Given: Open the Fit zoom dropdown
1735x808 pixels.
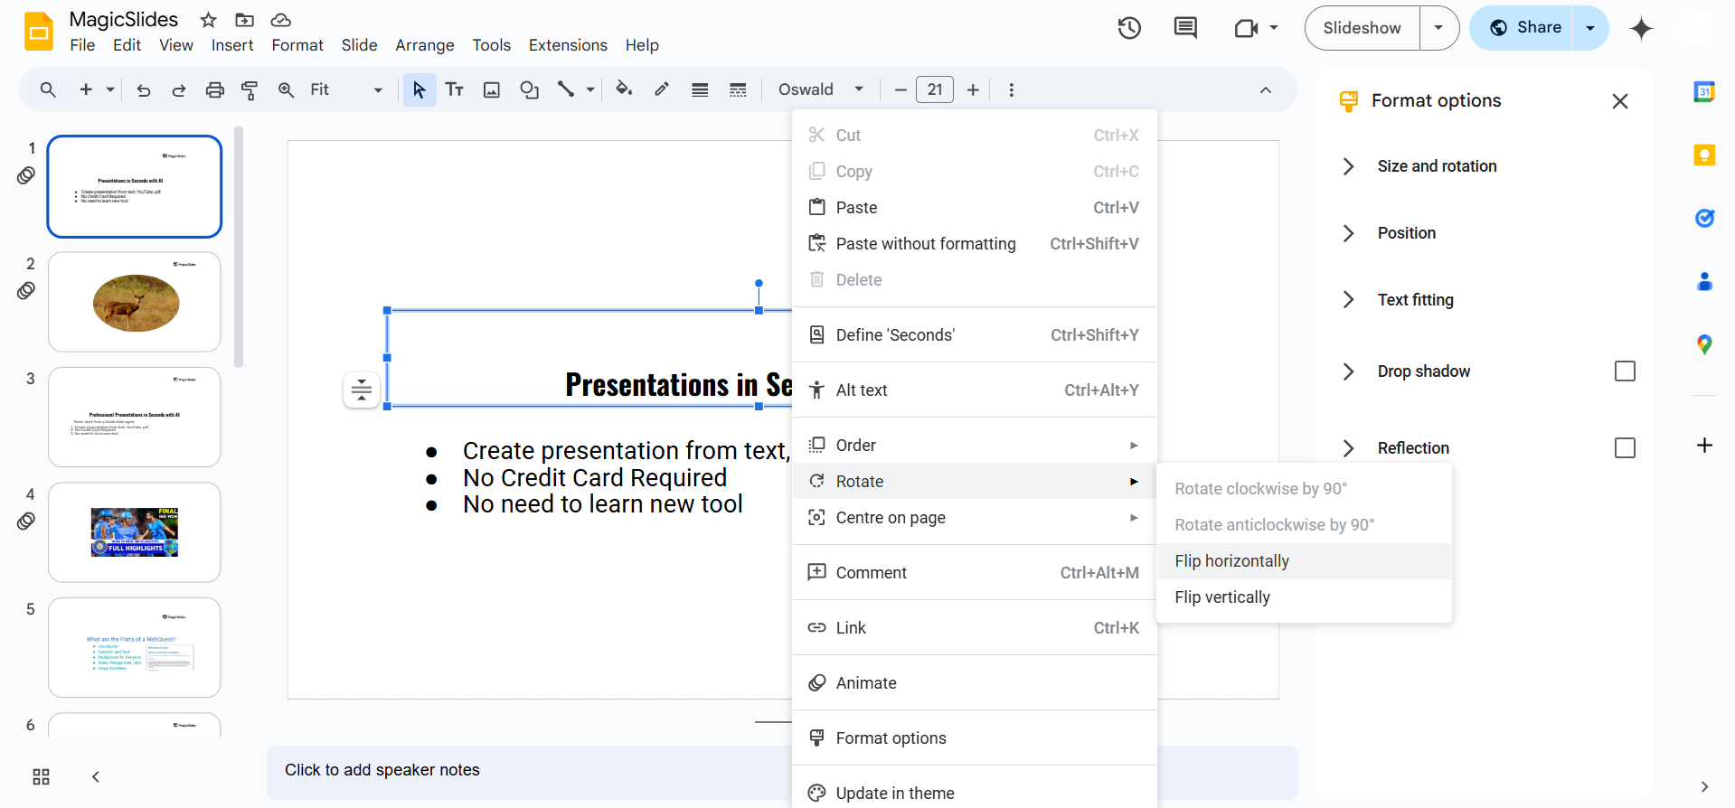Looking at the screenshot, I should (x=346, y=89).
